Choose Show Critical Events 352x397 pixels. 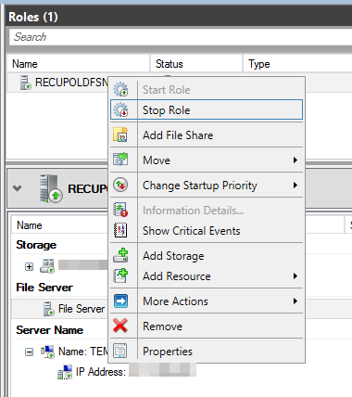[x=207, y=231]
